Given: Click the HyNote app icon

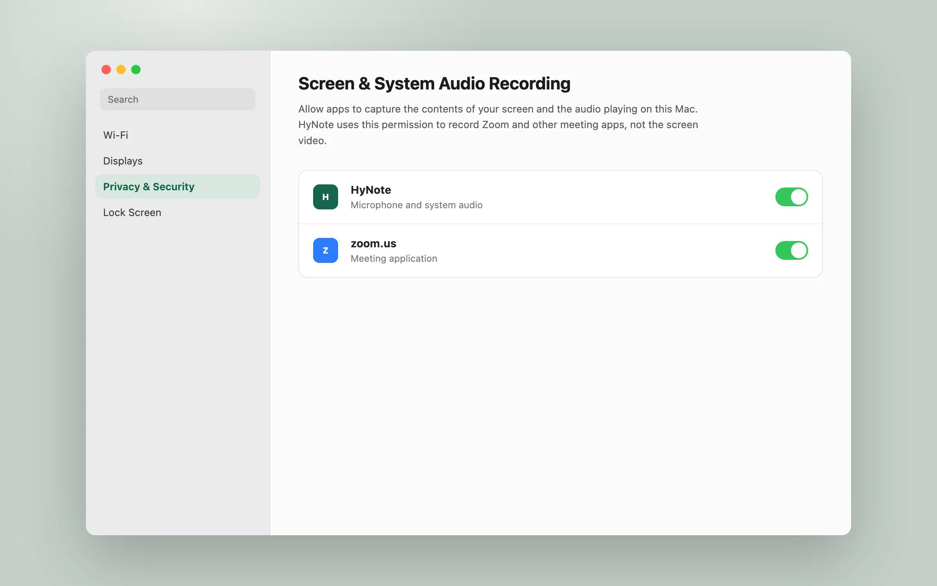Looking at the screenshot, I should (x=325, y=197).
